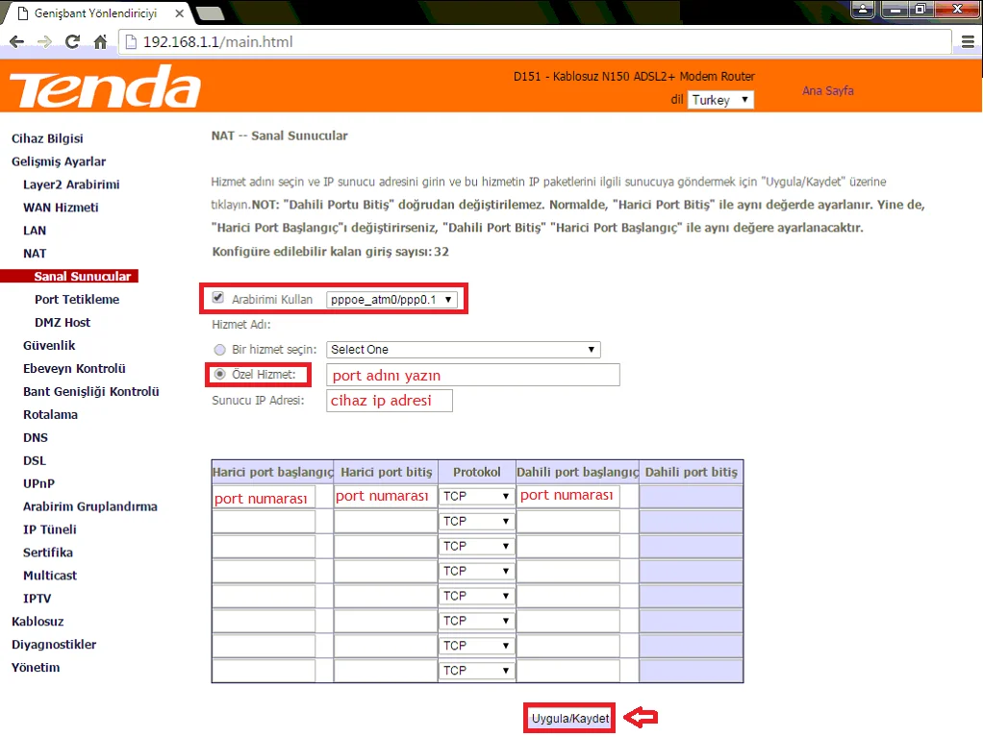Open the Select One service dropdown
The width and height of the screenshot is (983, 737).
point(464,350)
